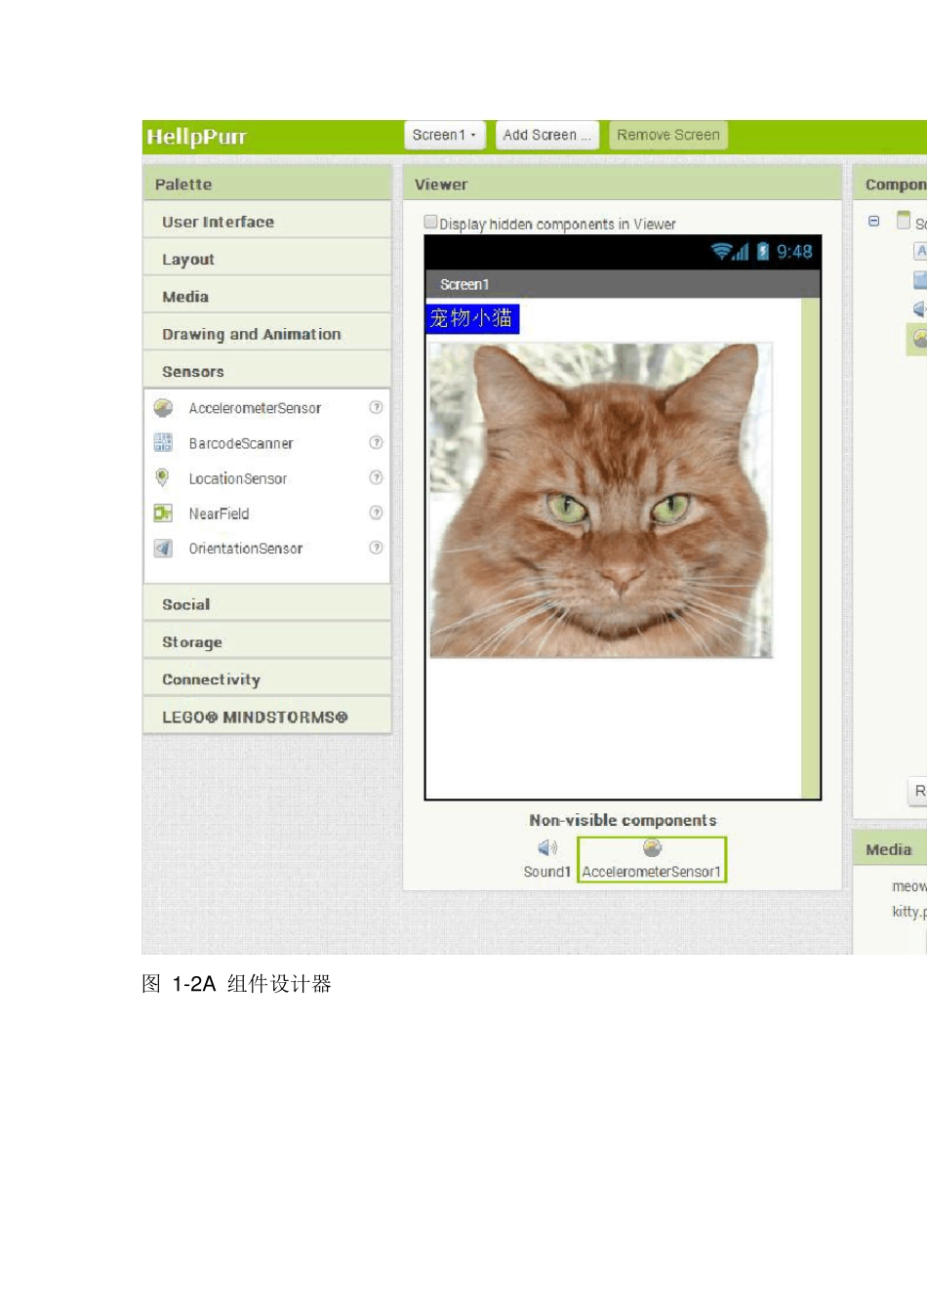Open help for OrientationSensor

coord(376,548)
